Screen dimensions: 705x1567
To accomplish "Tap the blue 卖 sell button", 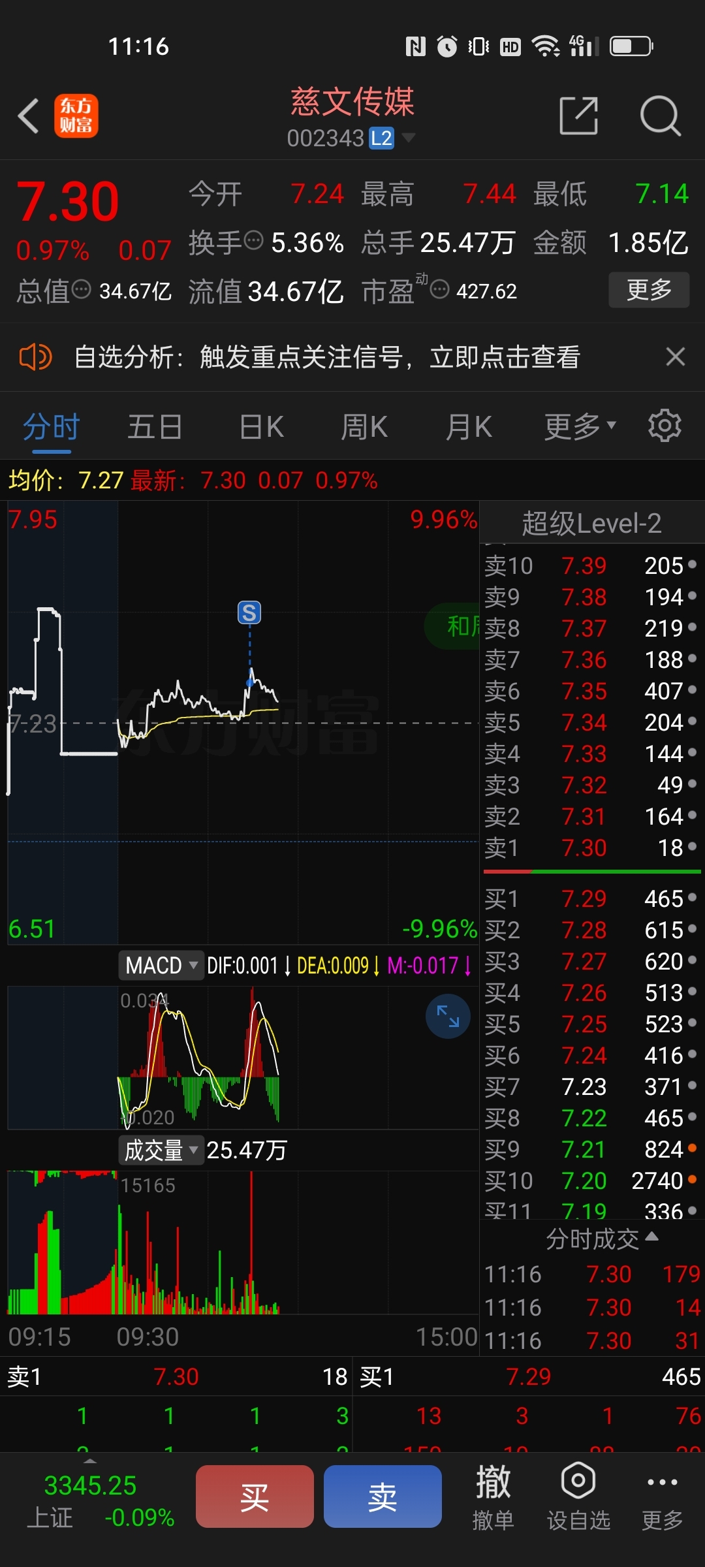I will pos(383,1496).
